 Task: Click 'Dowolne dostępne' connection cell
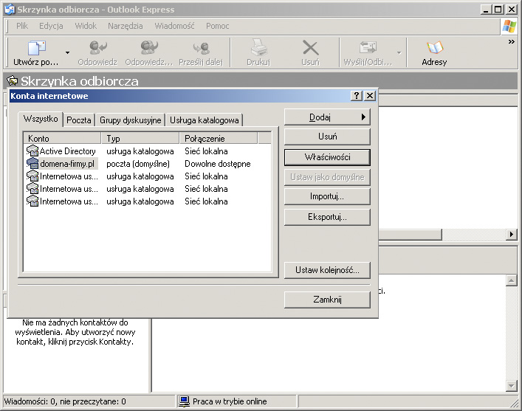(x=218, y=164)
